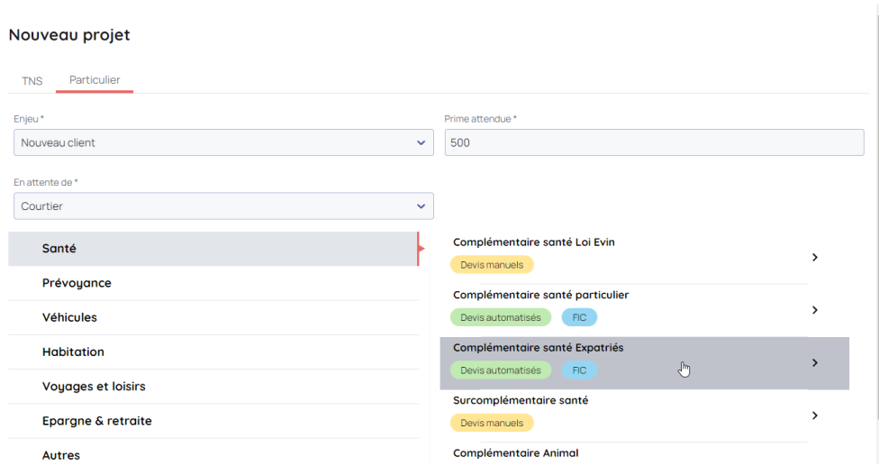Click Devis automatisés badge under santé Expatriés
Image resolution: width=879 pixels, height=466 pixels.
(501, 370)
